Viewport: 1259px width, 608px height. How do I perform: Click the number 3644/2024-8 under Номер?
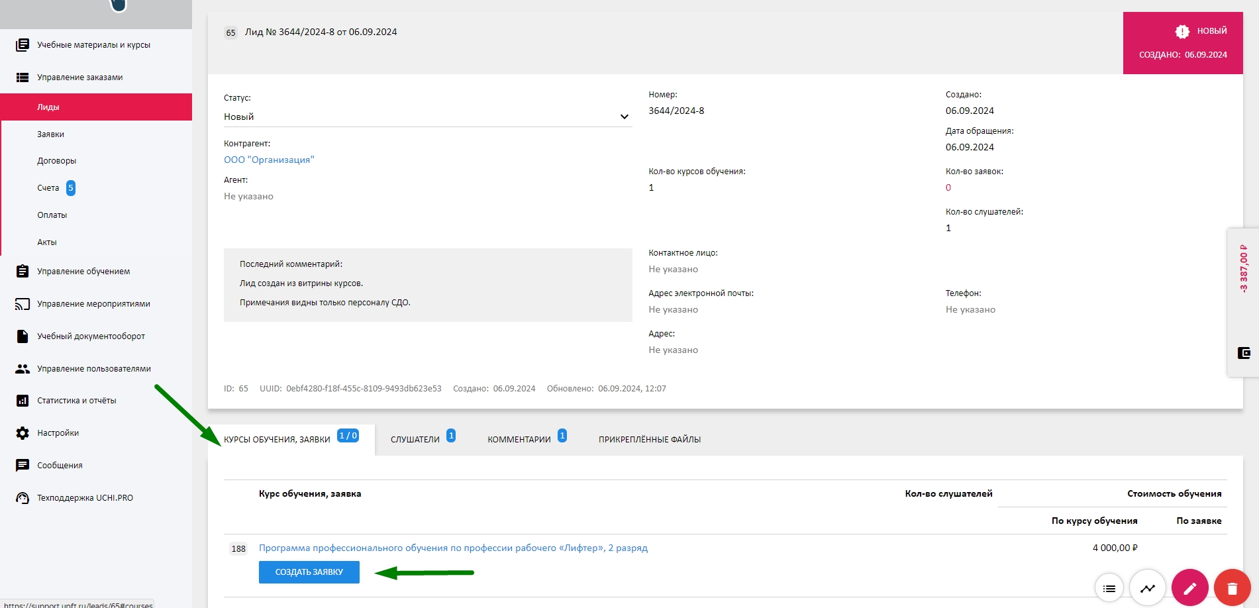(x=676, y=111)
